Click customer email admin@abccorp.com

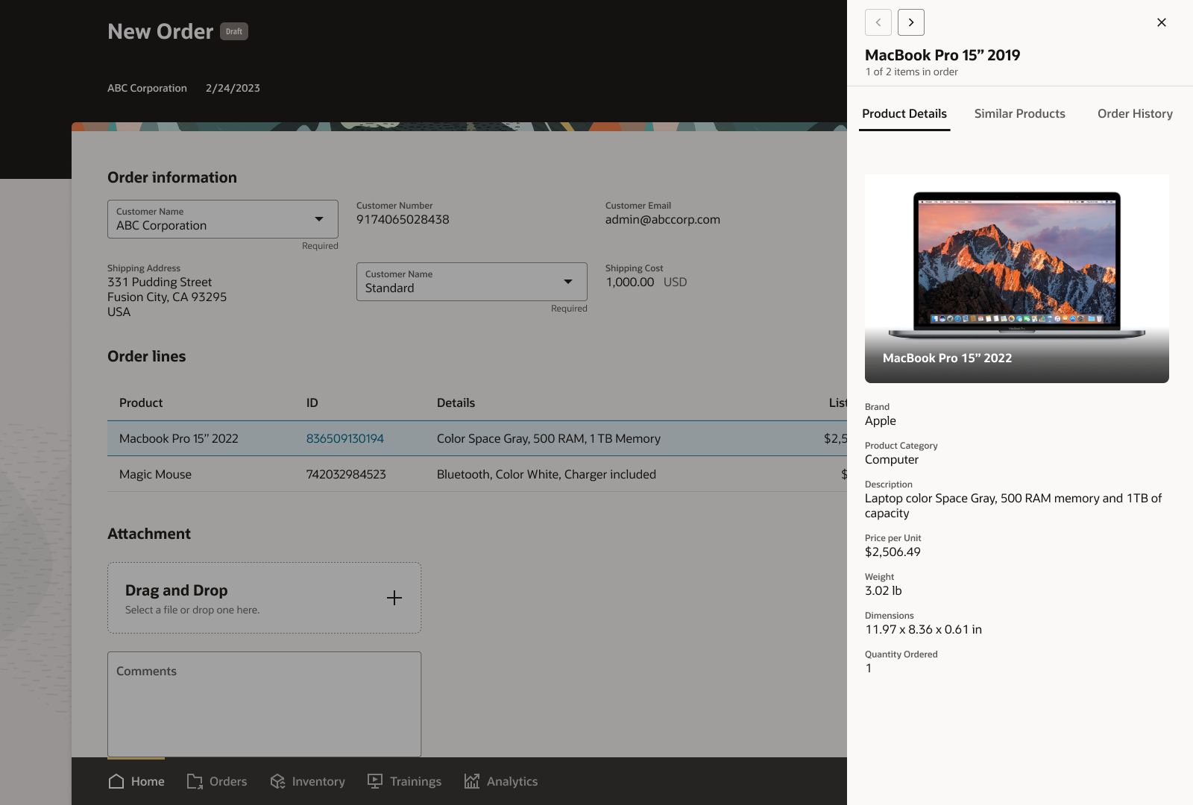pos(663,220)
